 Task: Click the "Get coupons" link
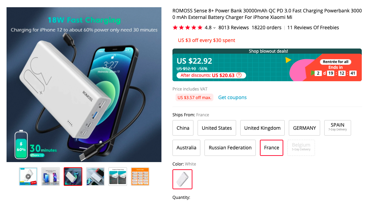point(232,97)
